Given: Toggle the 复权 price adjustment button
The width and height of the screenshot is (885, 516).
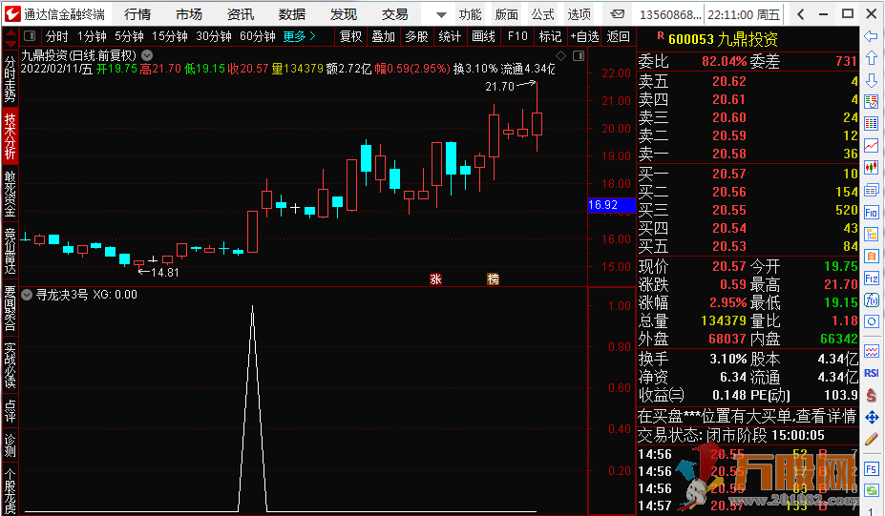Looking at the screenshot, I should 350,36.
